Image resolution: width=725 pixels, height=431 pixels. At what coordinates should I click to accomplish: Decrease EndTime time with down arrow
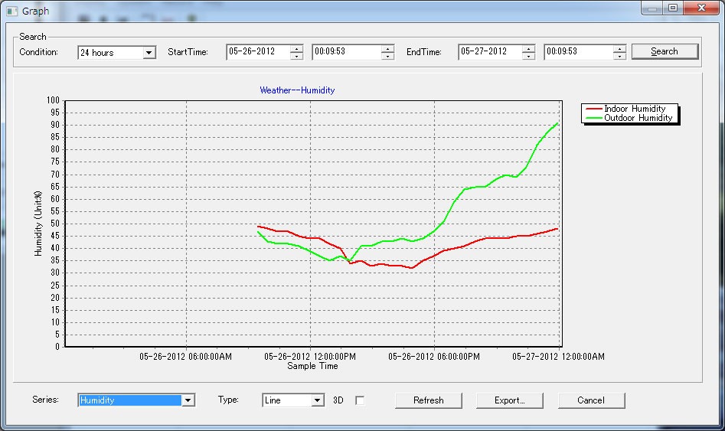click(619, 56)
